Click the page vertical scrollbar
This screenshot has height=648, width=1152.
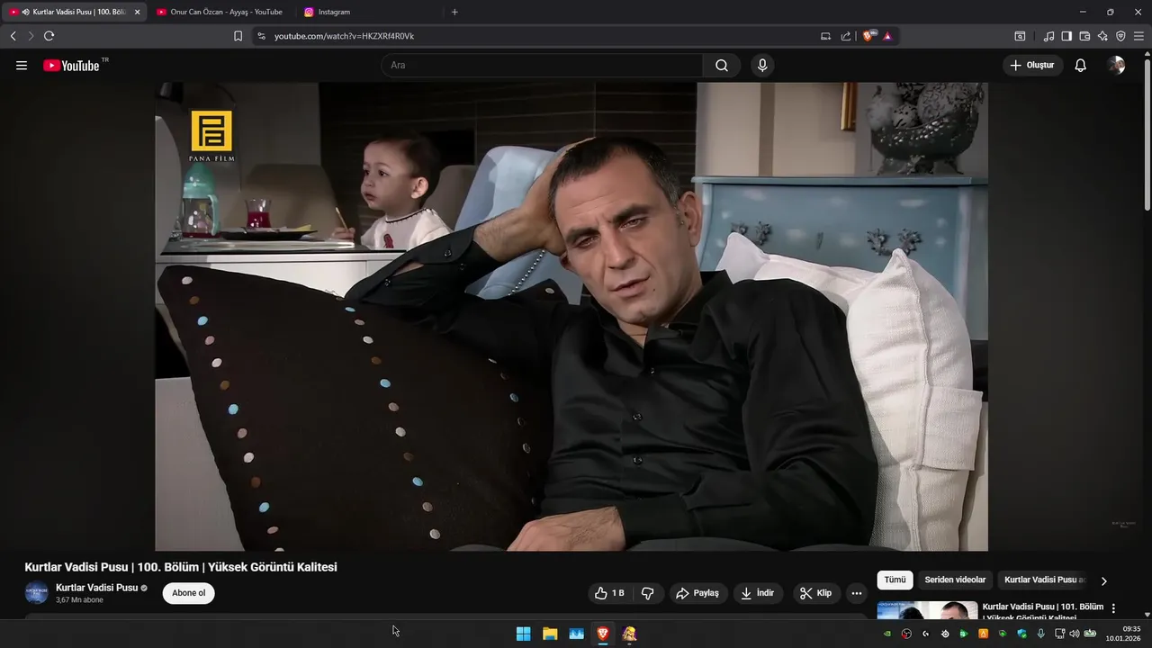pos(1147,133)
